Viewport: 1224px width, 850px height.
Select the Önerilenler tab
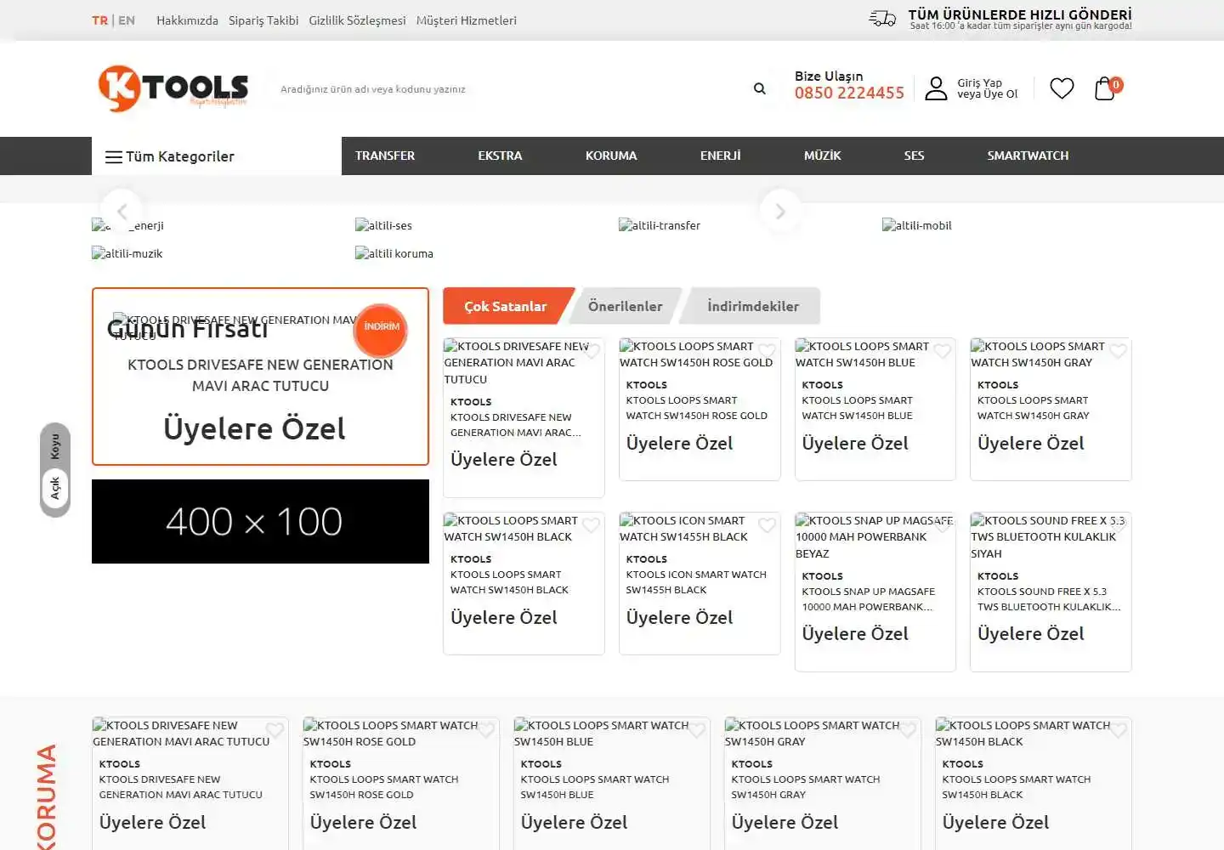[x=625, y=306]
